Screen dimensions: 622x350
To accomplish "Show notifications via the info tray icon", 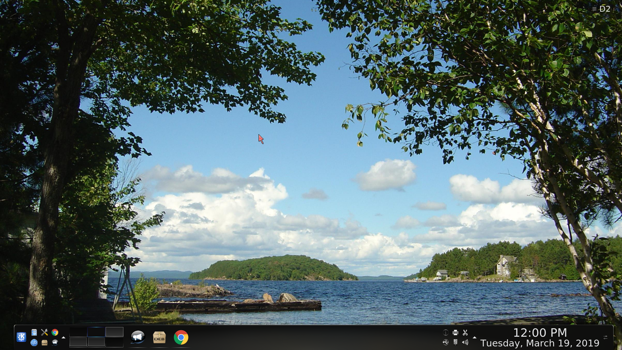I will point(446,332).
